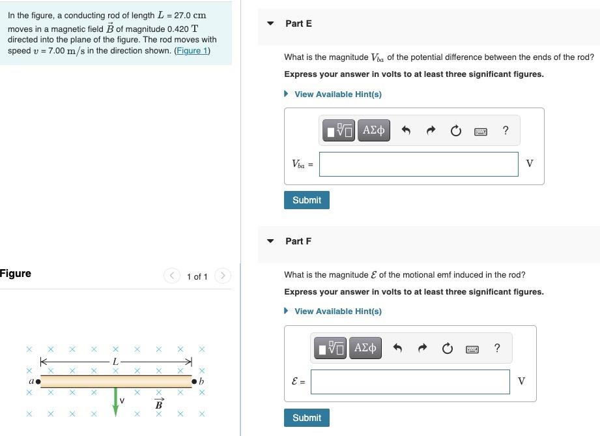Image resolution: width=600 pixels, height=436 pixels.
Task: Open help for Part E editor
Action: [x=506, y=130]
